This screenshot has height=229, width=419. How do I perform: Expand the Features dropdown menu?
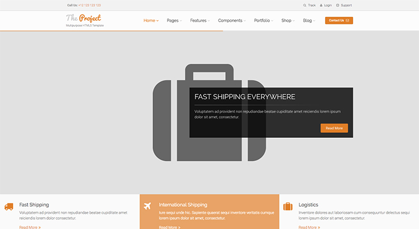200,21
